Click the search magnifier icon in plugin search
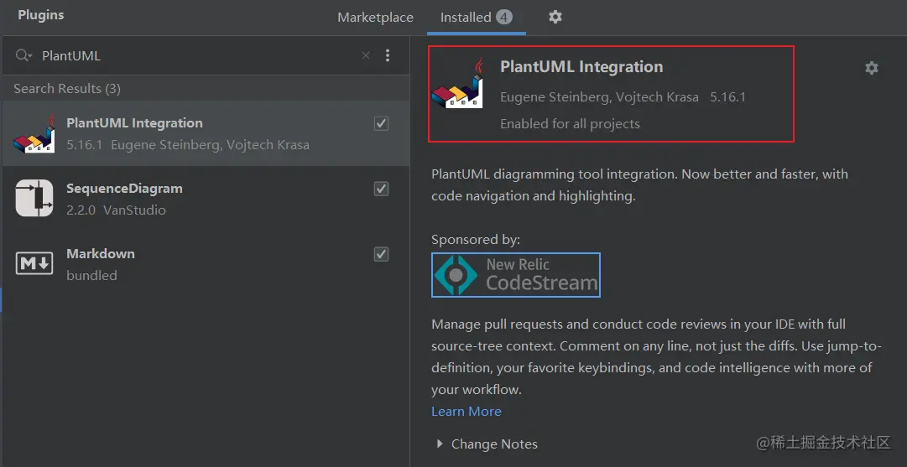 (21, 55)
